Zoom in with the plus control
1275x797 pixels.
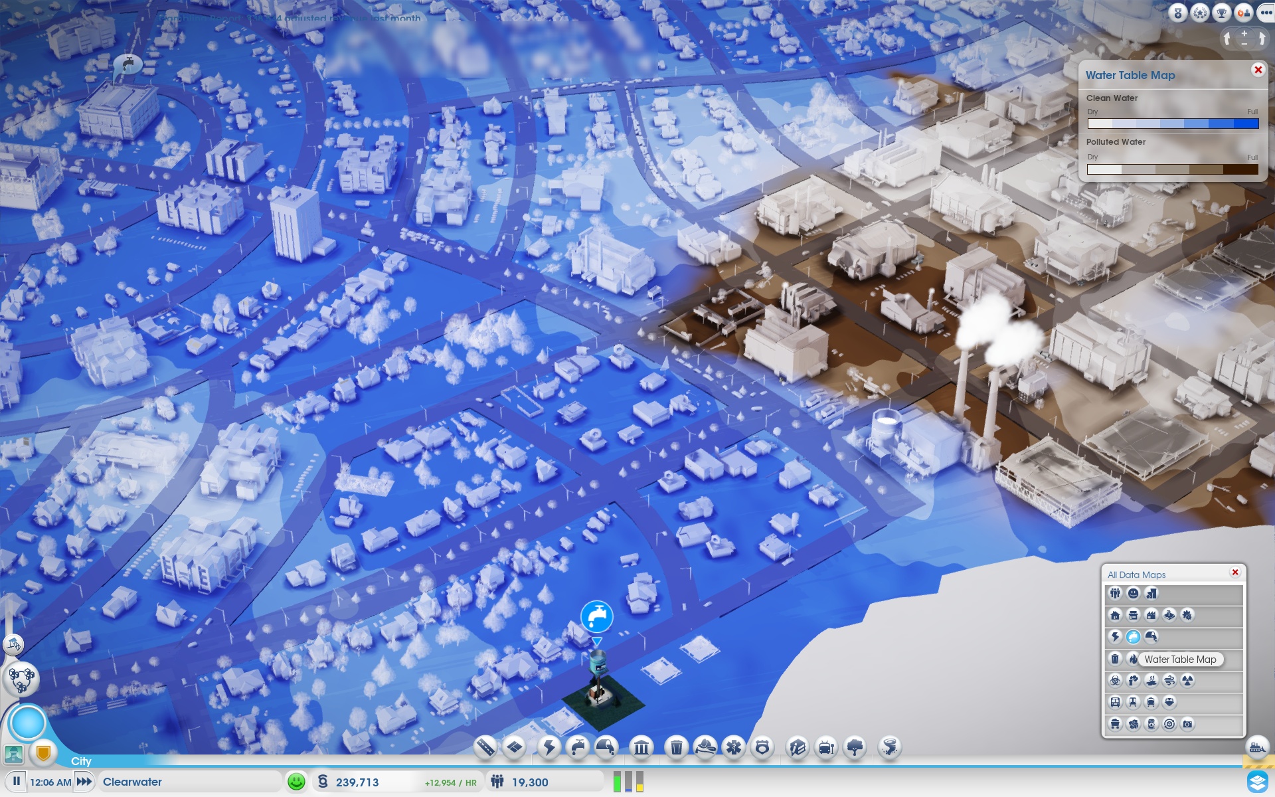tap(1244, 33)
